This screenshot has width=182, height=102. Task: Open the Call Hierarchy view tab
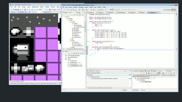[x=169, y=71]
